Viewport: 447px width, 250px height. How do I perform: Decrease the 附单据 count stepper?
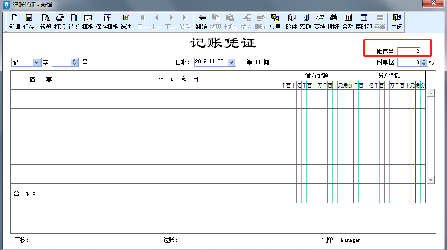click(x=424, y=64)
